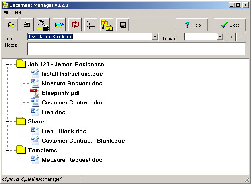The image size is (251, 184).
Task: Click the yellow folders tree toolbar icon
Action: pyautogui.click(x=107, y=25)
